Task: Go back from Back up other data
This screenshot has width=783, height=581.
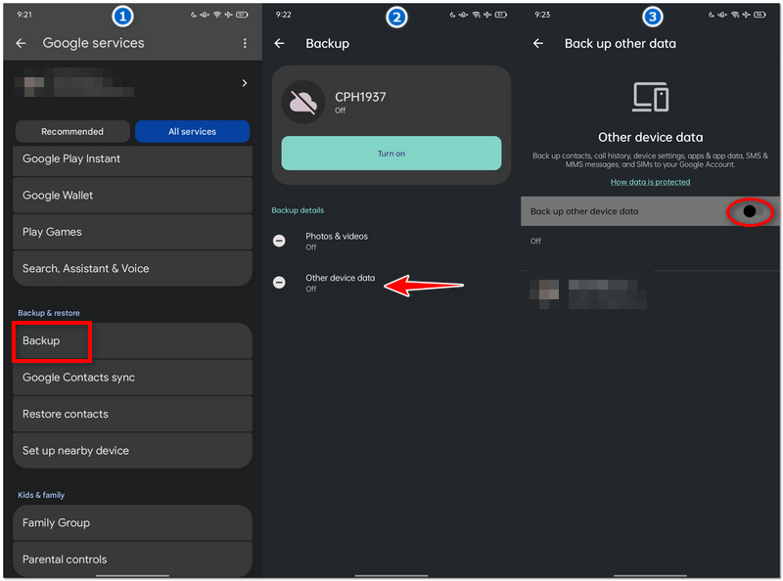Action: click(538, 43)
